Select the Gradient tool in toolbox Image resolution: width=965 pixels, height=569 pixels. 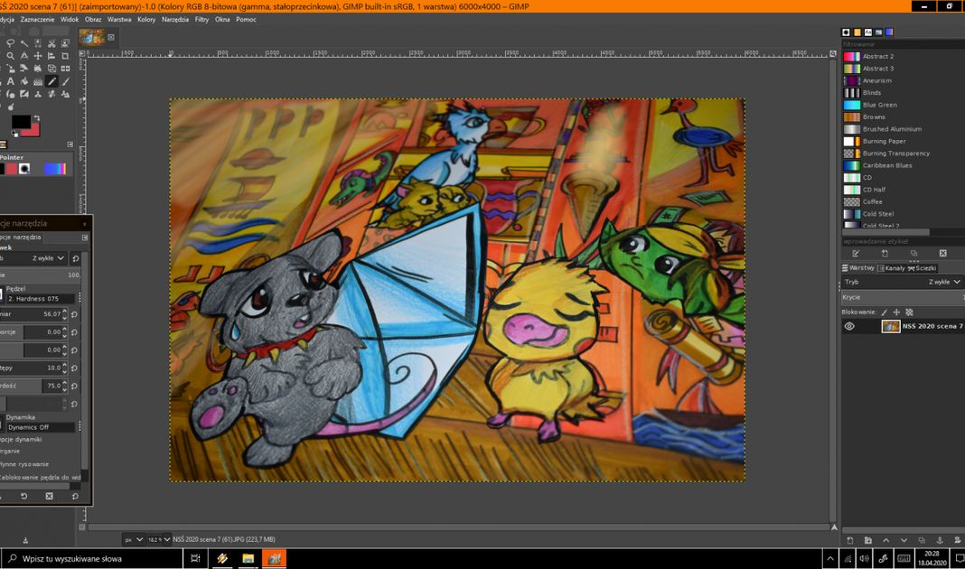[x=38, y=81]
